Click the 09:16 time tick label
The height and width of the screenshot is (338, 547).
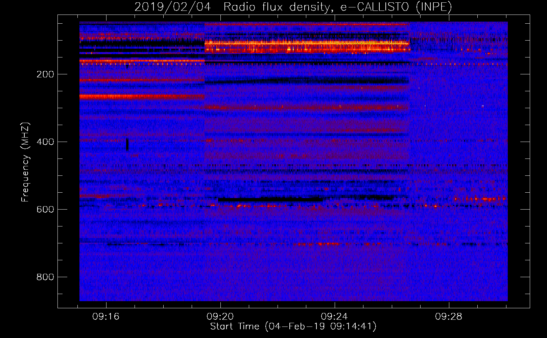coord(106,317)
